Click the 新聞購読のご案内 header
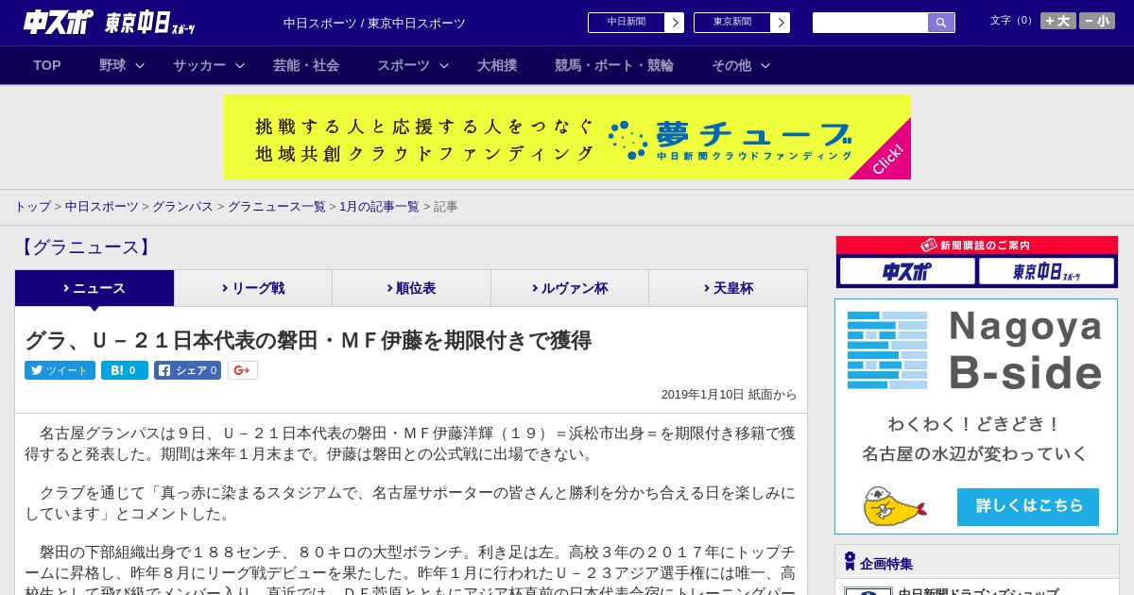 (976, 245)
